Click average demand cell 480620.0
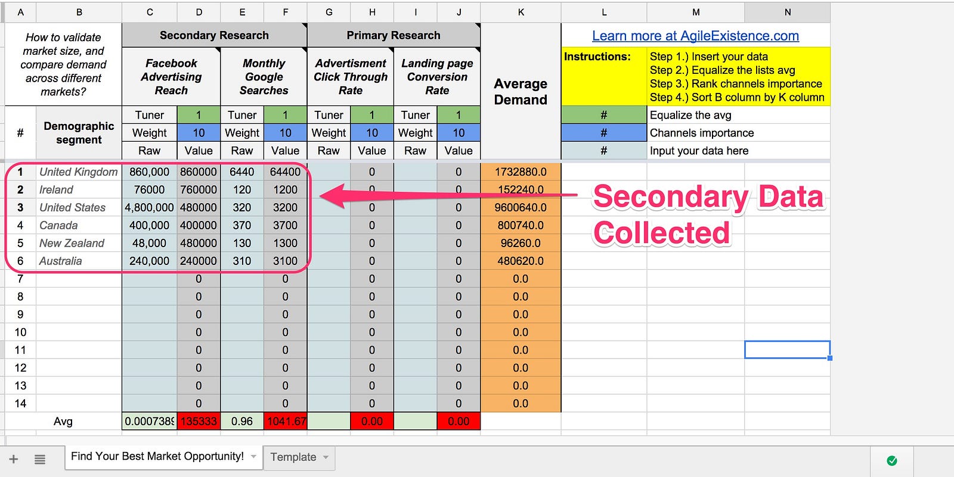954x477 pixels. pyautogui.click(x=521, y=261)
